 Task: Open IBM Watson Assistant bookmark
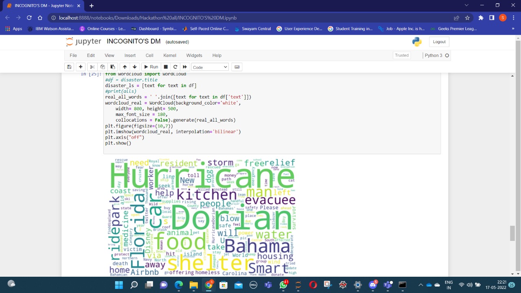pos(51,28)
